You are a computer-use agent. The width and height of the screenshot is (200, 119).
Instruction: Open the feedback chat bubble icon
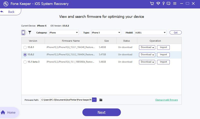[168, 4]
